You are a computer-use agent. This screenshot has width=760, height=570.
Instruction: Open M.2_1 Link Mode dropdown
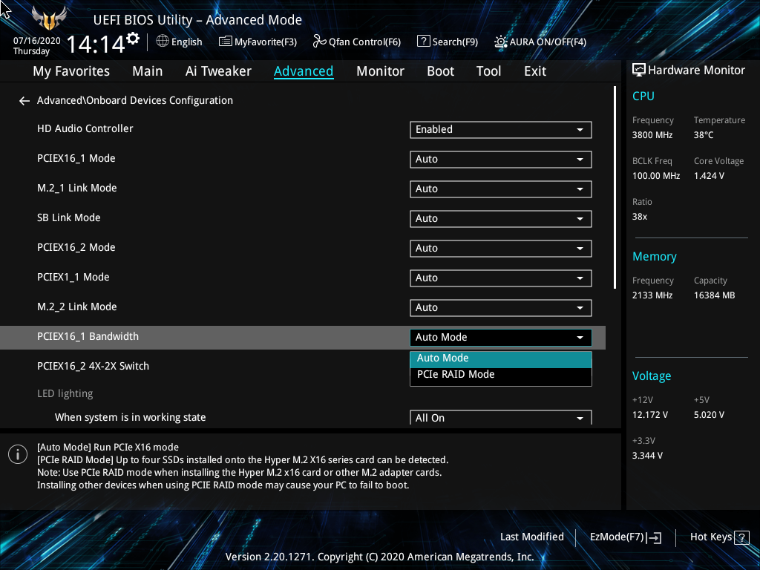[x=501, y=189]
